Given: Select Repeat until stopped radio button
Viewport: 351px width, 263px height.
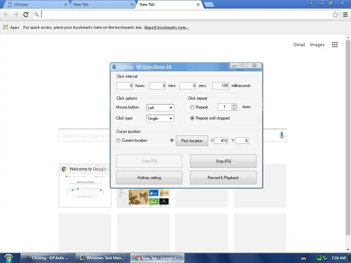Looking at the screenshot, I should (x=192, y=118).
